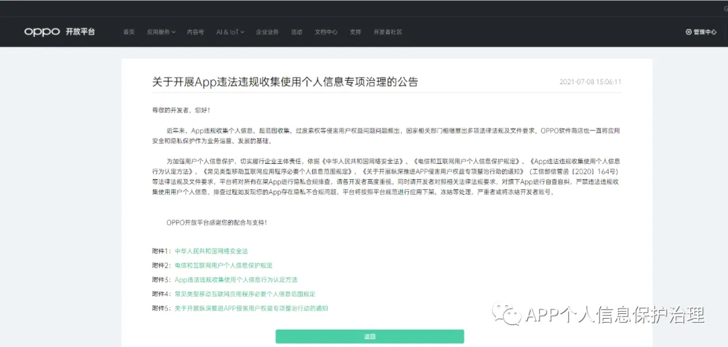Open 文档中心 in the navigation bar
The height and width of the screenshot is (347, 728).
(x=326, y=32)
